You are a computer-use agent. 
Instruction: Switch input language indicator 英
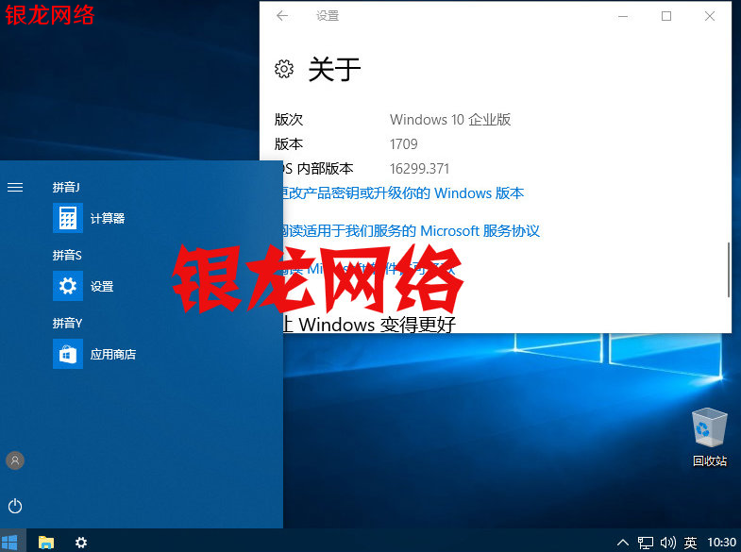(690, 543)
